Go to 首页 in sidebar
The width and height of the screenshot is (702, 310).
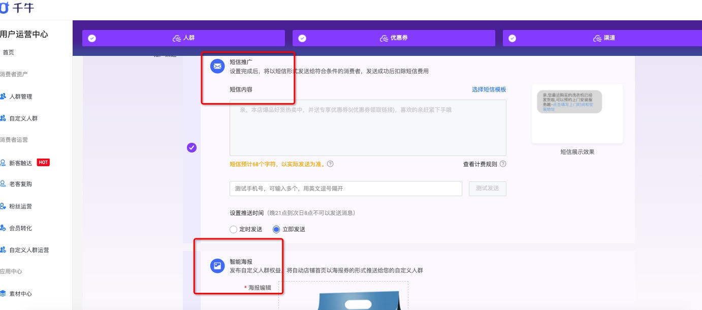pyautogui.click(x=9, y=52)
